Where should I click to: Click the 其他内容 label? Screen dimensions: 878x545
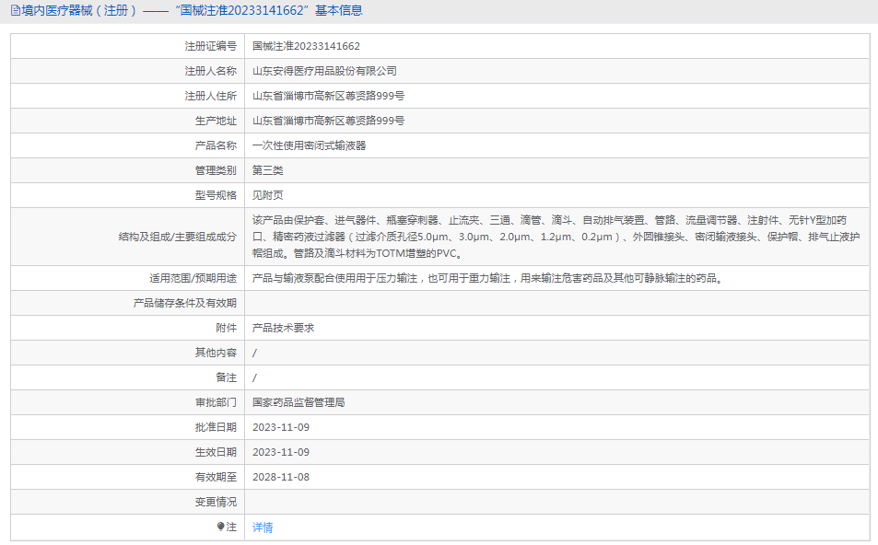click(x=216, y=353)
